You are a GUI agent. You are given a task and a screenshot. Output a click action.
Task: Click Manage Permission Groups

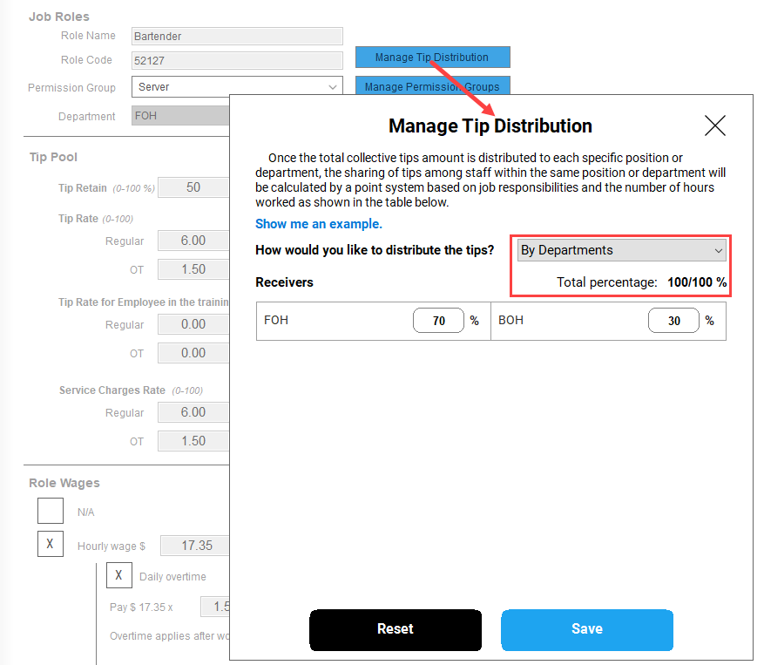pos(432,86)
